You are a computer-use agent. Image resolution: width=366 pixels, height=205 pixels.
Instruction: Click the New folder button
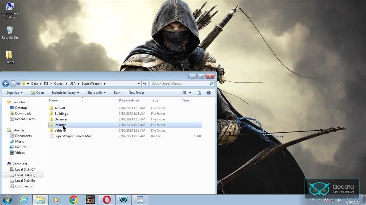[136, 93]
